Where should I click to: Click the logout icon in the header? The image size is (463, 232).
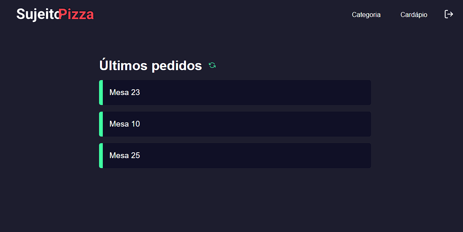[448, 15]
